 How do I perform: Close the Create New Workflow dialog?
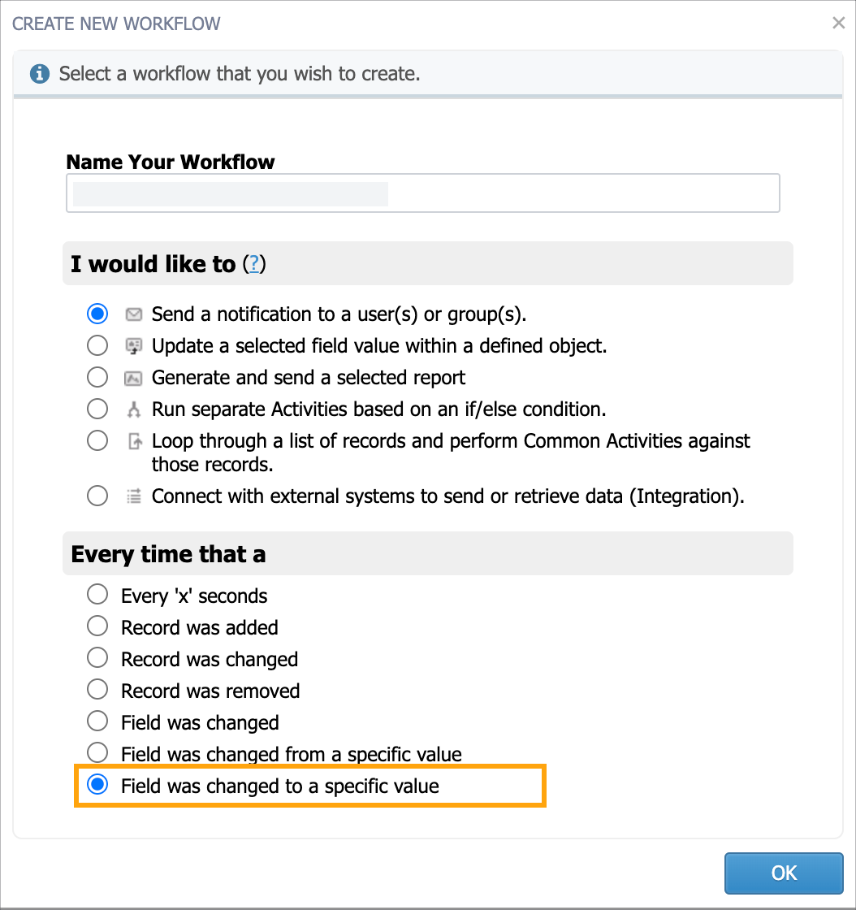point(839,23)
